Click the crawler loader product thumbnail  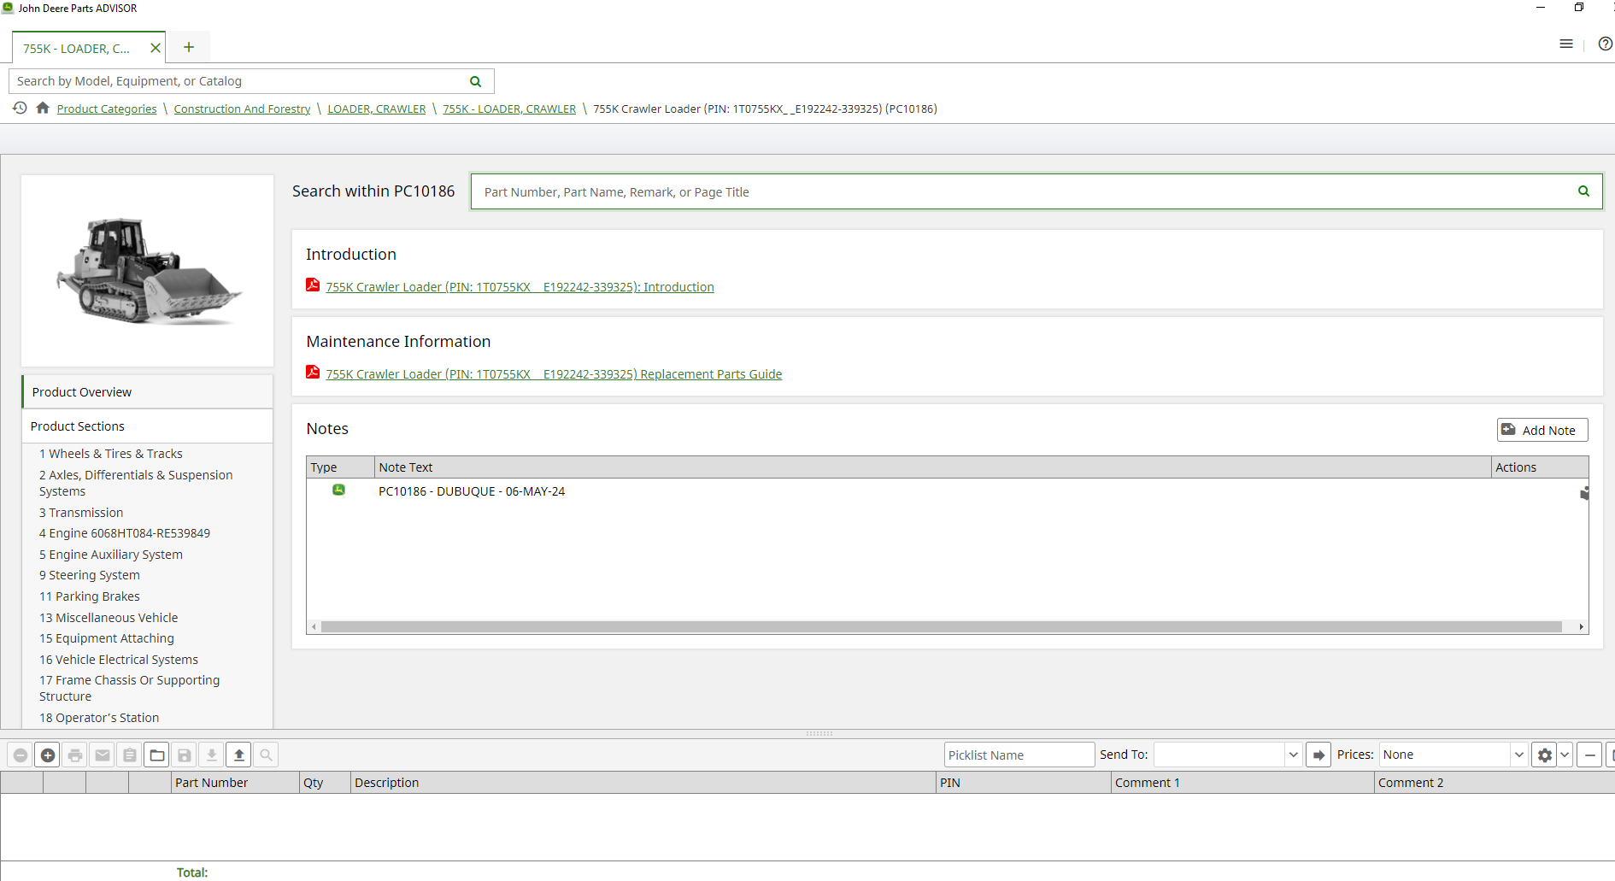click(147, 271)
